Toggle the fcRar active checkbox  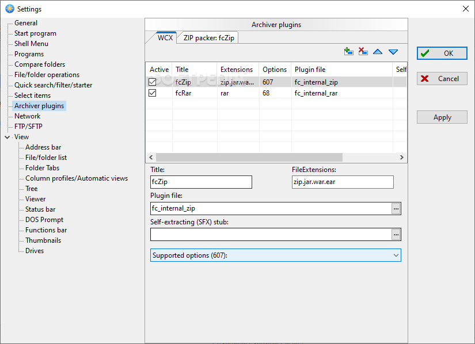click(153, 93)
